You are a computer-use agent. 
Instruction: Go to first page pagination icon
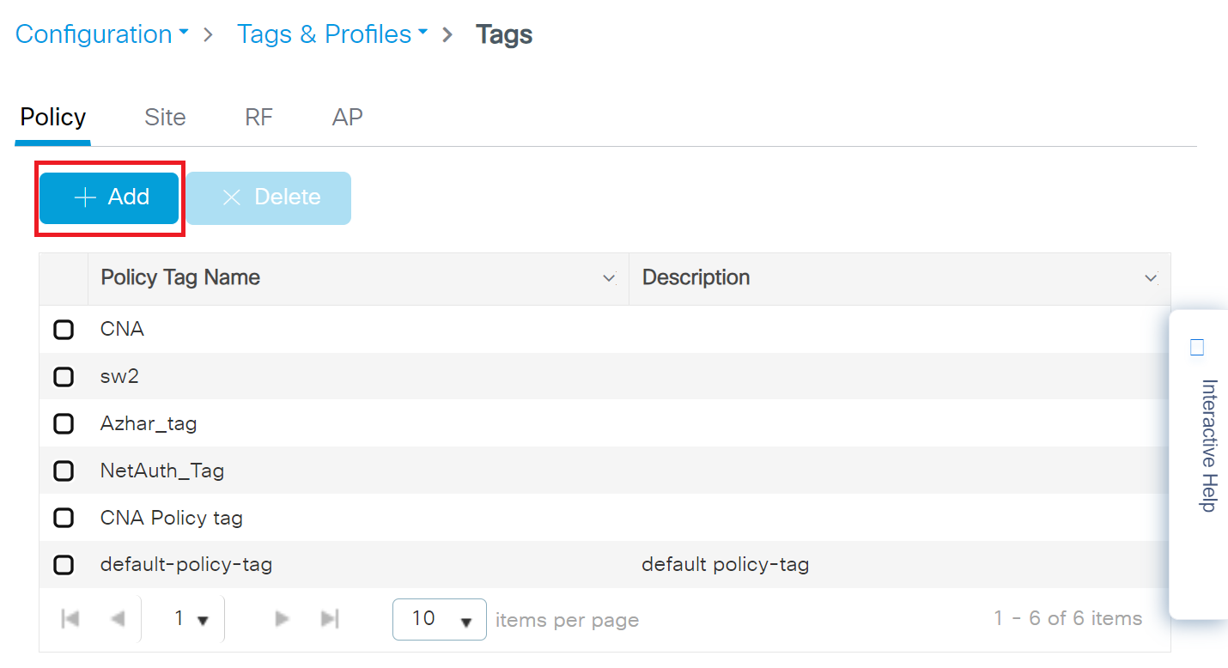pyautogui.click(x=71, y=619)
